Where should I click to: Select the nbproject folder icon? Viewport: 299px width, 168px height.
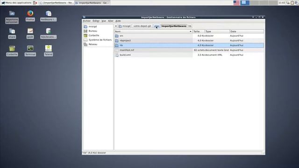pyautogui.click(x=117, y=41)
